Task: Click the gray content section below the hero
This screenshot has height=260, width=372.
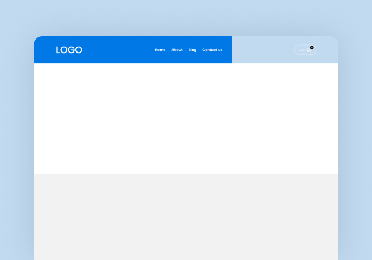Action: click(185, 217)
